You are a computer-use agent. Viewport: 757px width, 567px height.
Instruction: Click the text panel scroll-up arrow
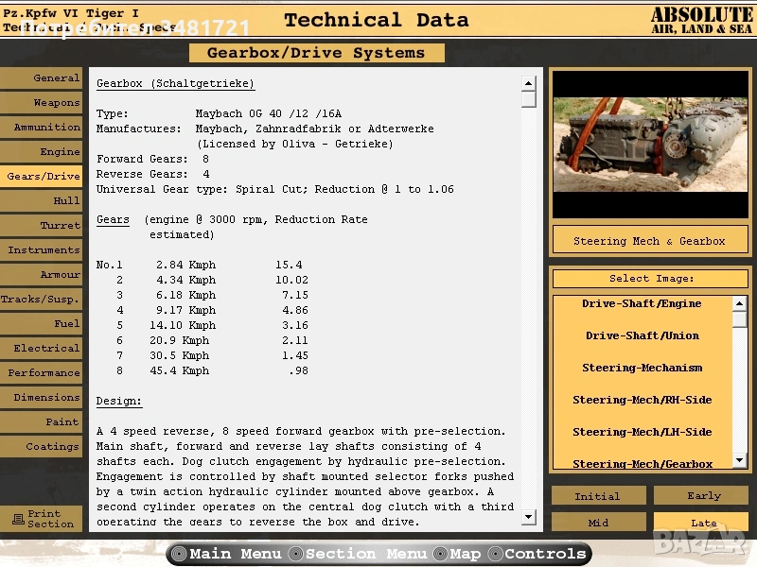pos(528,83)
